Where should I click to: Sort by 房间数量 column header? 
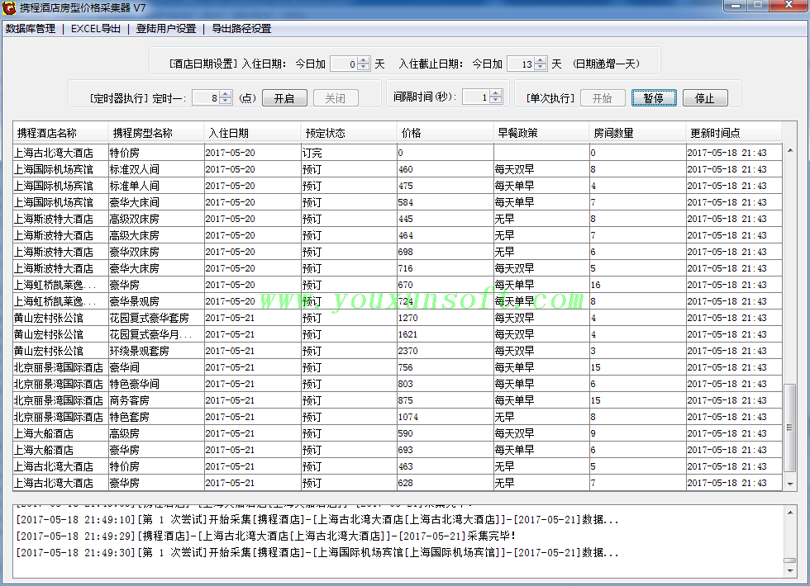(637, 133)
